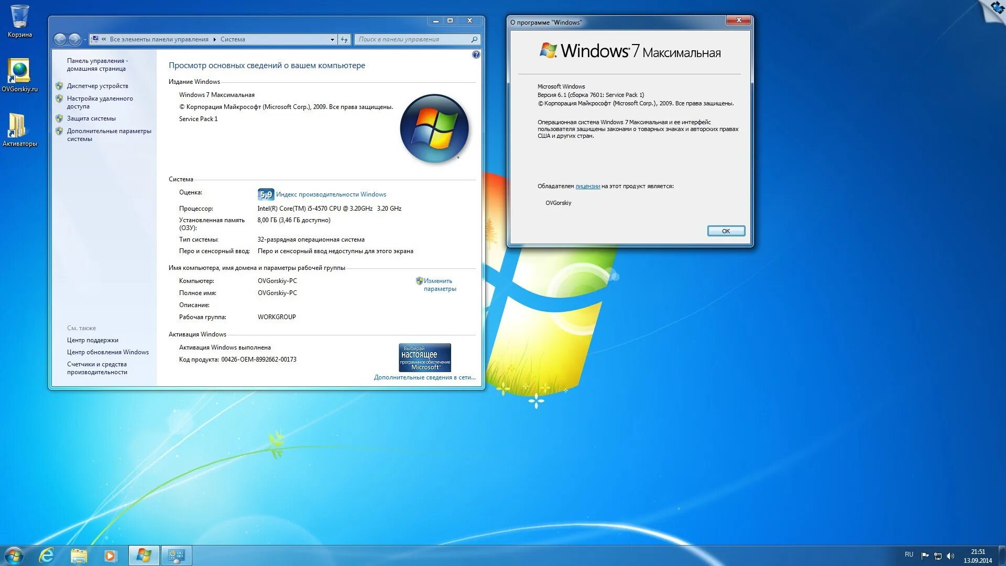Image resolution: width=1006 pixels, height=566 pixels.
Task: Click the volume speaker icon in system tray
Action: 951,554
